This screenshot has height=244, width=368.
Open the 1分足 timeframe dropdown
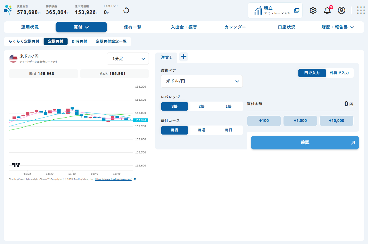[128, 59]
